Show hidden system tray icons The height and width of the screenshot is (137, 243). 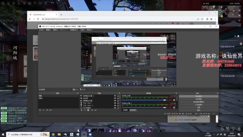point(214,135)
